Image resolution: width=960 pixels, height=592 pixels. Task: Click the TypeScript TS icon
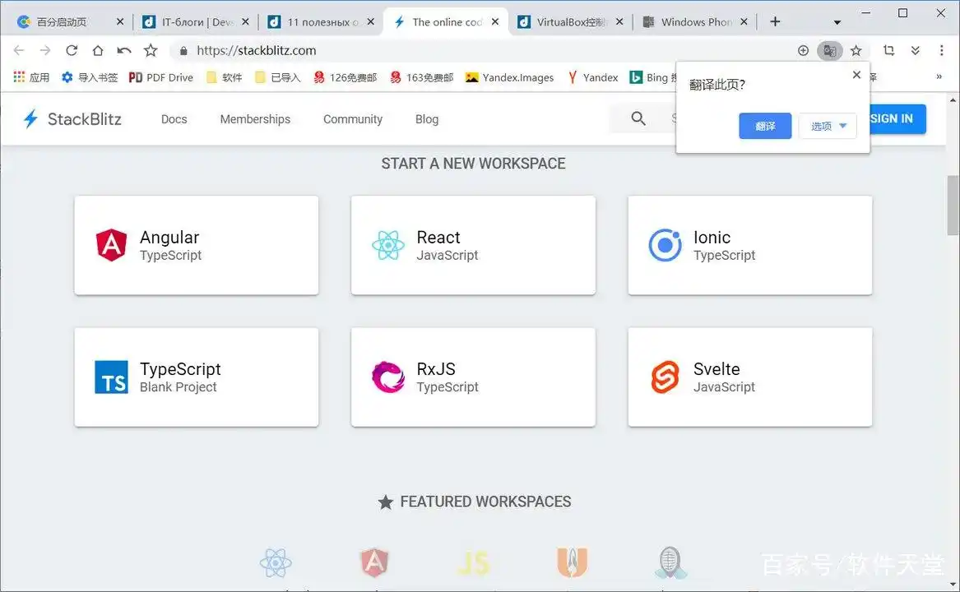(x=111, y=377)
